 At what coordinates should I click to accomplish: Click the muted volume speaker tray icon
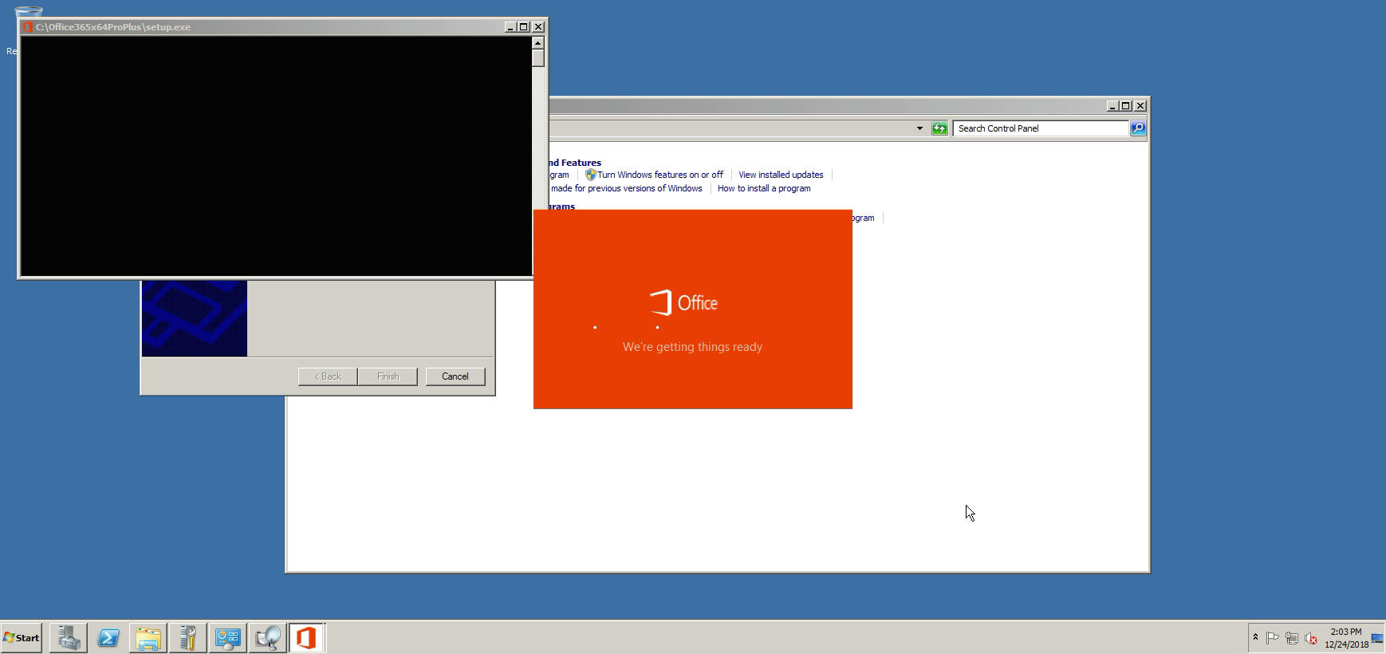[1310, 638]
